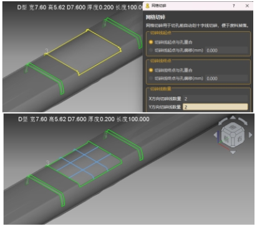The image size is (257, 226).
Task: Click the left triangle arrow beside view cube
Action: [x=215, y=135]
